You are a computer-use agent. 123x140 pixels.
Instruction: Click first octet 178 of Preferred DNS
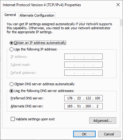click(70, 98)
